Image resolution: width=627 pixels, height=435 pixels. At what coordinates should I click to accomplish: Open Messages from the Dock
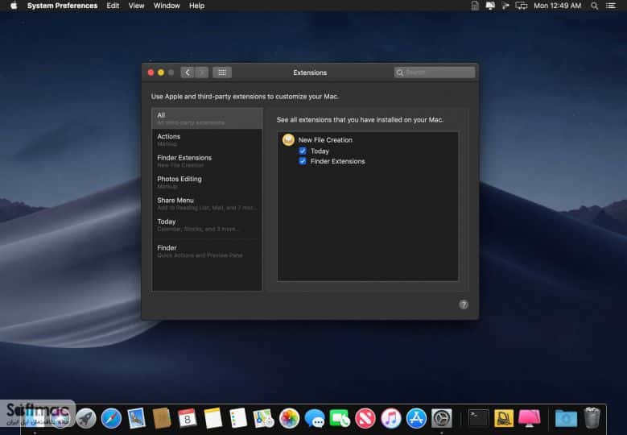(x=315, y=418)
